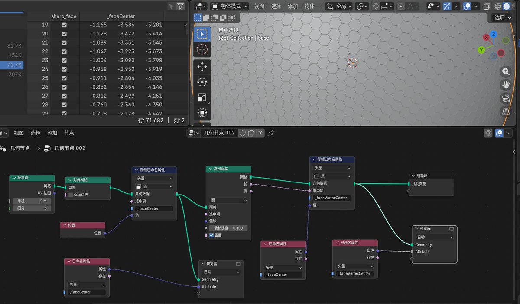The image size is (520, 304).
Task: Disable 各面 in the 挤出网格 node
Action: tap(211, 236)
